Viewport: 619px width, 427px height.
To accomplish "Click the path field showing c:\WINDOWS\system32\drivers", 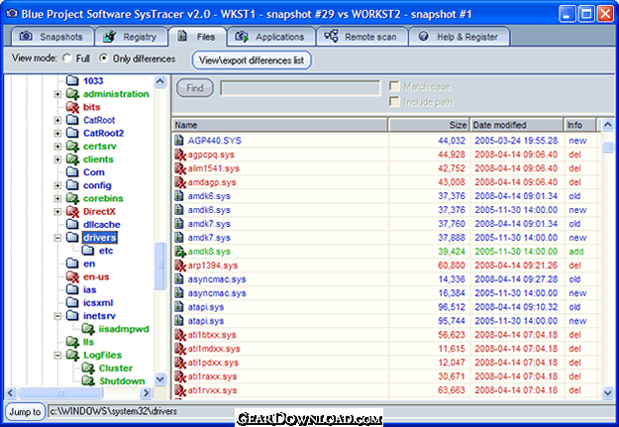I will 331,411.
